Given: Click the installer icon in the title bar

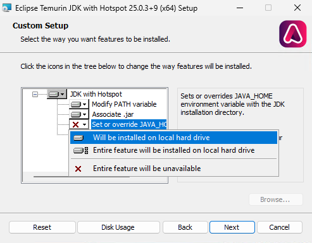Looking at the screenshot, I should [x=6, y=8].
